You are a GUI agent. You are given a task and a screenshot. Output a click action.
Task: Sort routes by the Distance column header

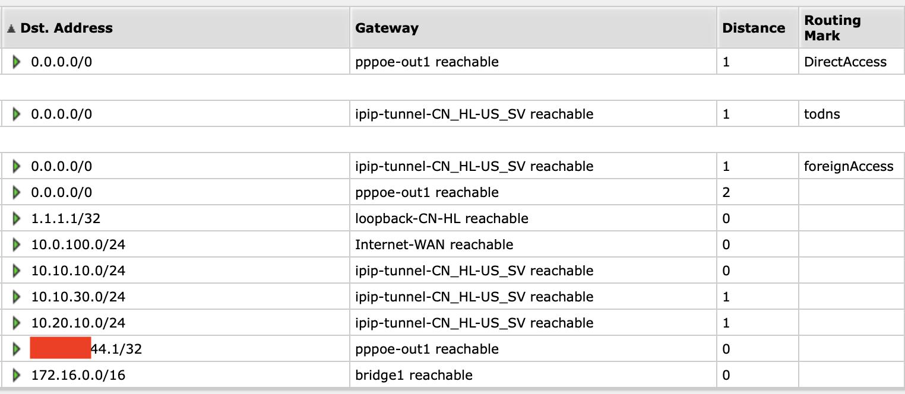click(x=753, y=28)
